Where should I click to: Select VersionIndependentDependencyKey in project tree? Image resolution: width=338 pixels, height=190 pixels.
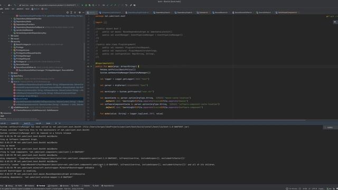[31, 33]
